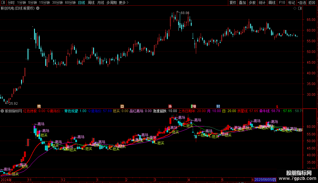Click the 68.86 high price label
Screen dimensions: 318x183
point(185,13)
